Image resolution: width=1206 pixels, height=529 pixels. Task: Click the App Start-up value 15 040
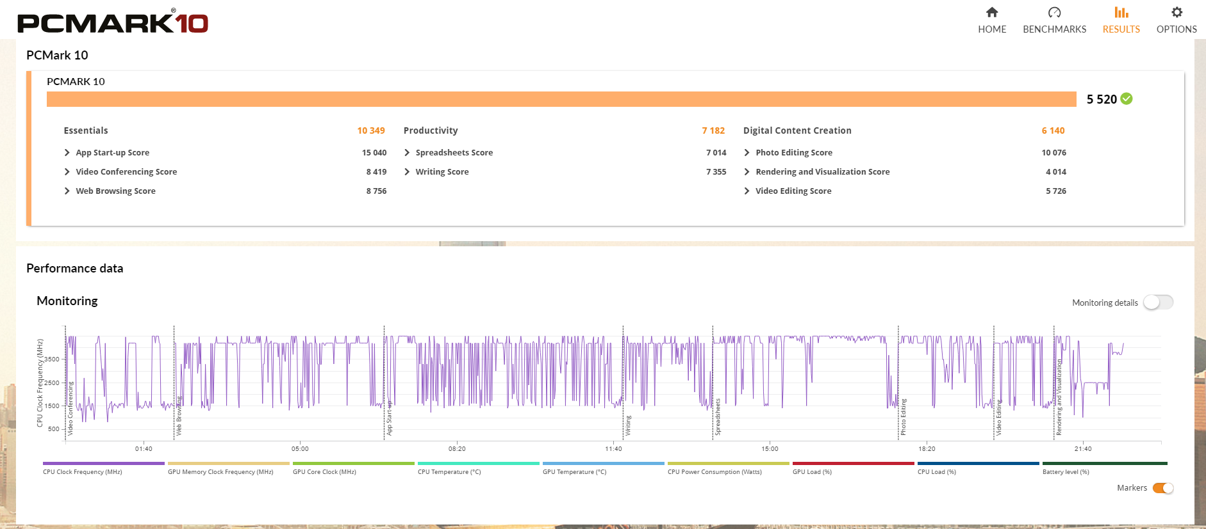pos(374,152)
